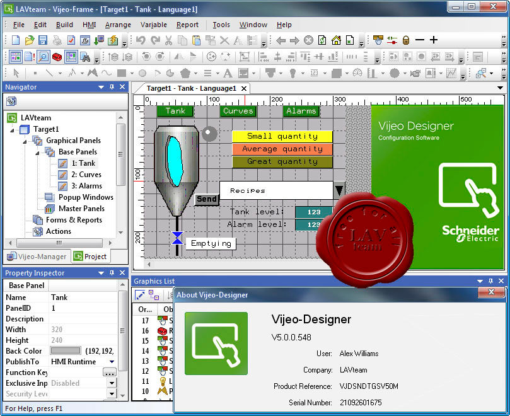The image size is (510, 416).
Task: Click the Undo toolbar icon
Action: (x=141, y=40)
